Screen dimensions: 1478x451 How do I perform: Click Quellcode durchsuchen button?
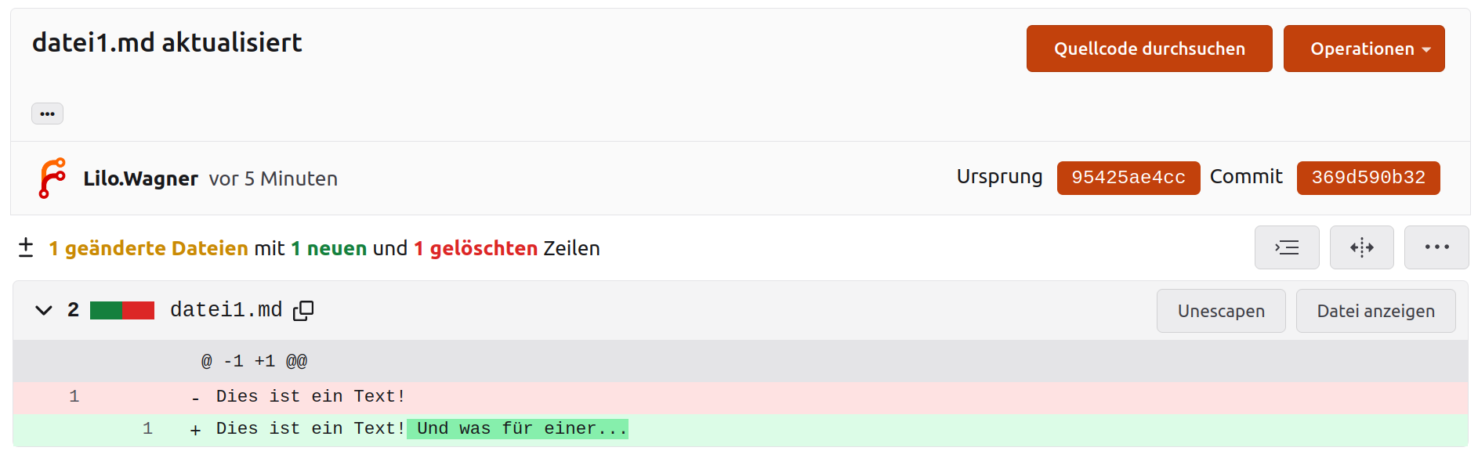coord(1149,49)
